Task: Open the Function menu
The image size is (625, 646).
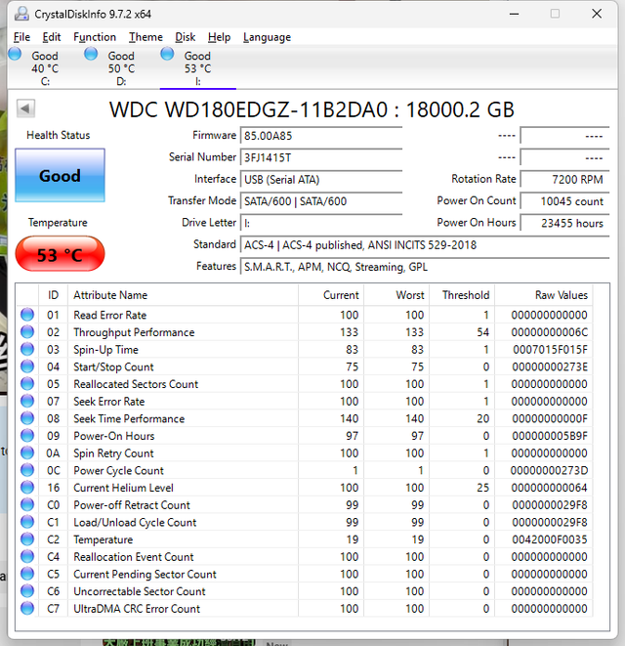Action: coord(95,37)
